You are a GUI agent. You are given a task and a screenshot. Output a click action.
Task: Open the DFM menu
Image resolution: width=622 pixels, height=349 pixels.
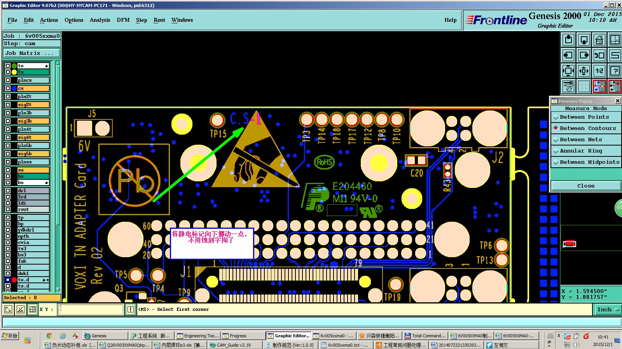coord(123,20)
